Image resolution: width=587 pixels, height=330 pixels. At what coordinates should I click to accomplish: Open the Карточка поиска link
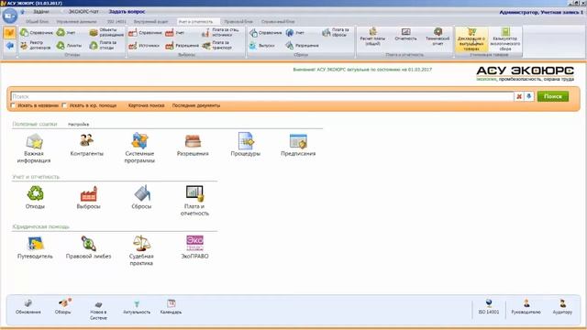pos(147,105)
